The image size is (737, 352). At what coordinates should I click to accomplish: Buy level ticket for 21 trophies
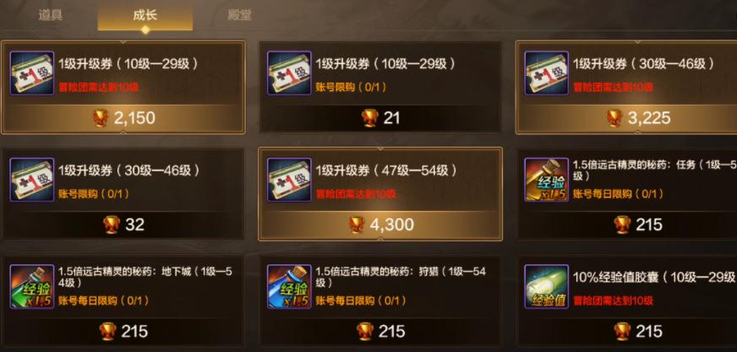tap(380, 118)
